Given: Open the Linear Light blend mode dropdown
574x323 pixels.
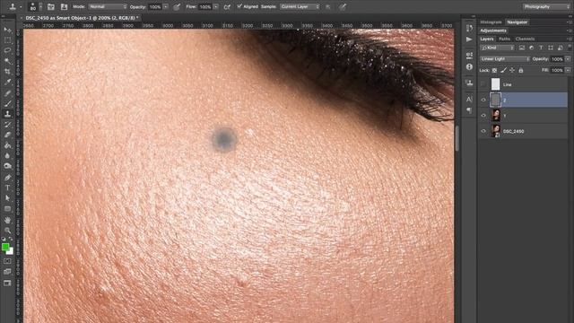Looking at the screenshot, I should tap(505, 59).
